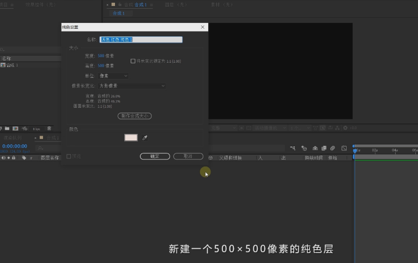
Task: Switch to 图层 (无) layer tab
Action: coord(176,4)
